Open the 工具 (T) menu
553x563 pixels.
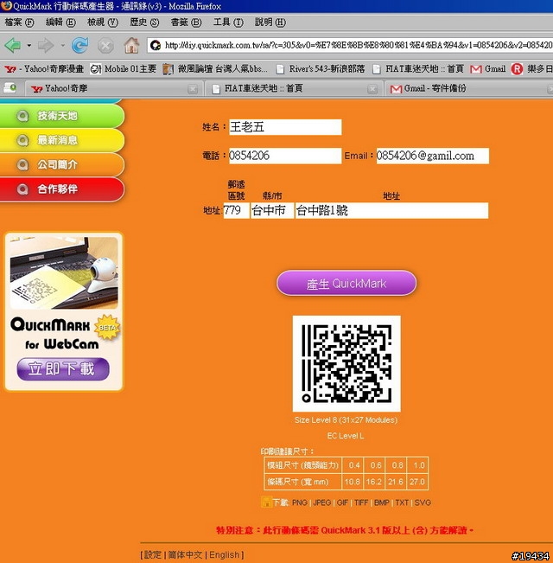[x=228, y=22]
